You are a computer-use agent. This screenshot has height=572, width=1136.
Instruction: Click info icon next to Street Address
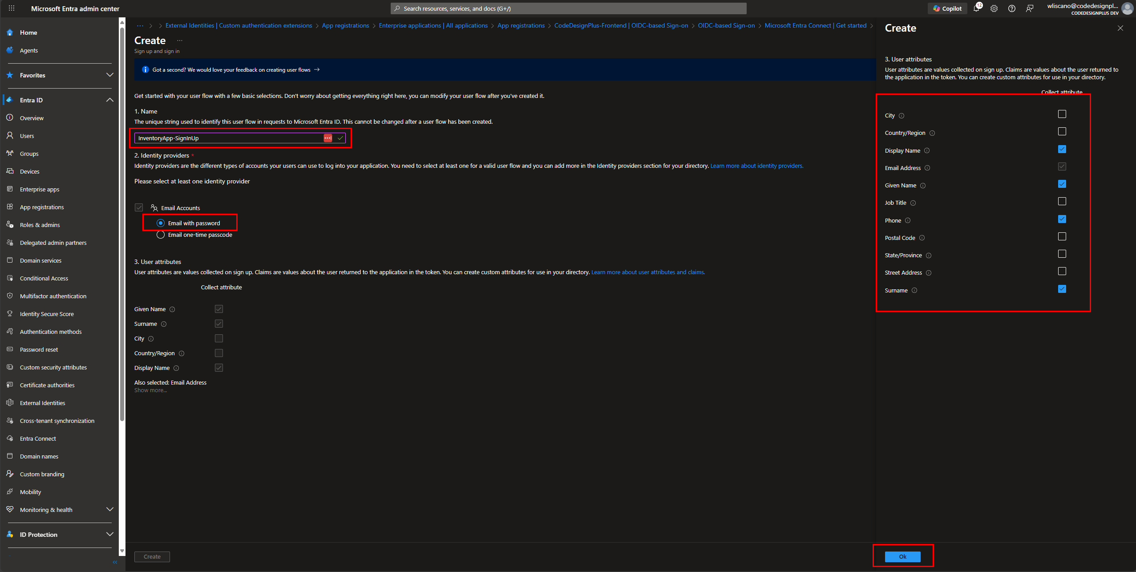pyautogui.click(x=929, y=273)
